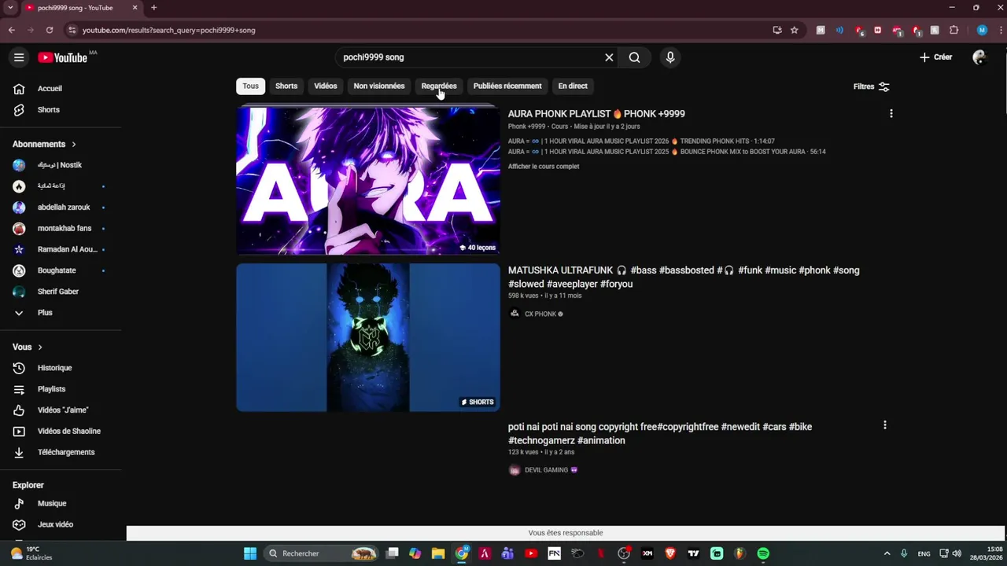Click Afficher le cours complet
The width and height of the screenshot is (1007, 566).
(544, 167)
